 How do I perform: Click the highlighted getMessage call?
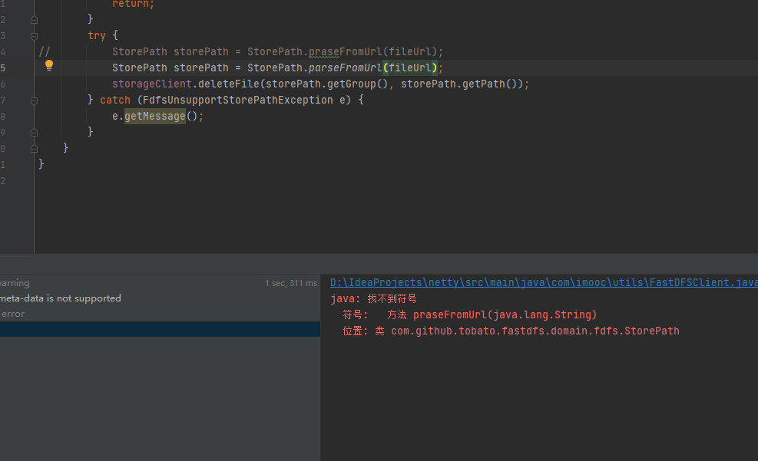click(154, 116)
